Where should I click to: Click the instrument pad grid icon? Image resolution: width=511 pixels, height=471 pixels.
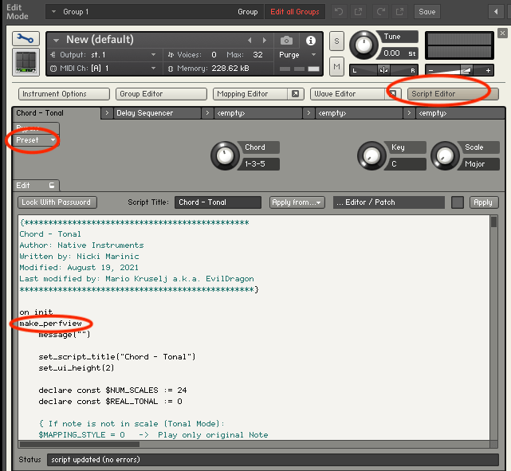click(26, 62)
